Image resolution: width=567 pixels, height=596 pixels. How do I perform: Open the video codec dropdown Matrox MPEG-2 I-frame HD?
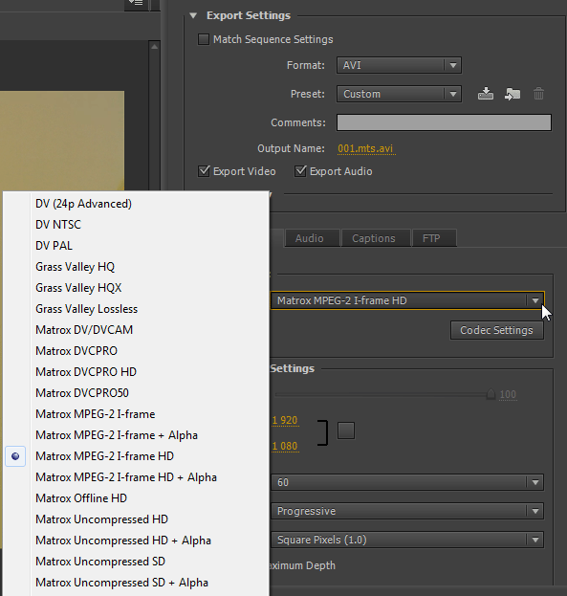(x=407, y=300)
